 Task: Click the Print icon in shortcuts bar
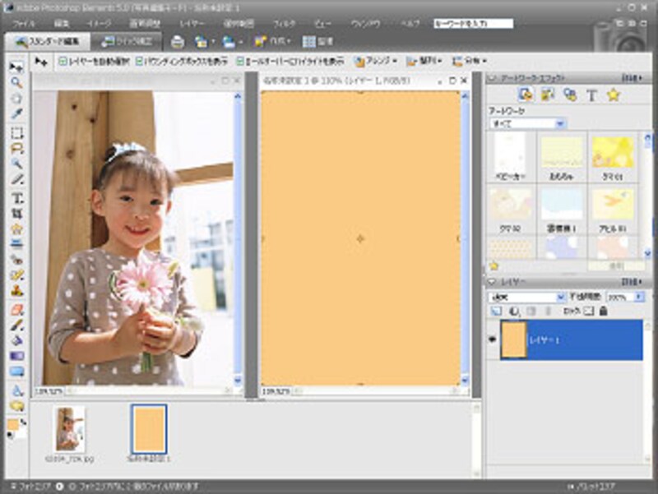tap(177, 40)
